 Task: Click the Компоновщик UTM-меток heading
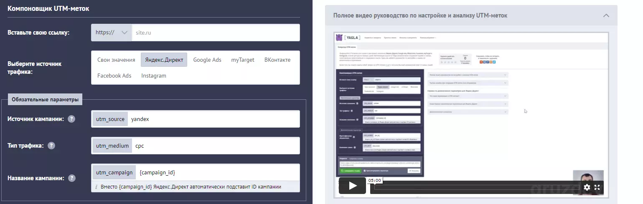pyautogui.click(x=48, y=8)
